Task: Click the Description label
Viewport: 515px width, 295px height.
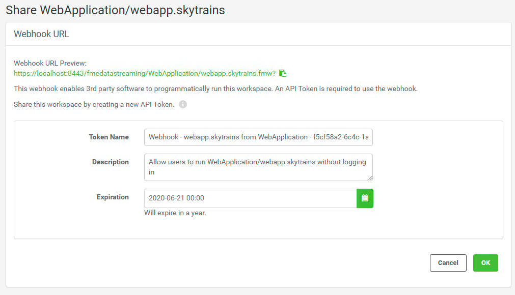Action: 111,162
